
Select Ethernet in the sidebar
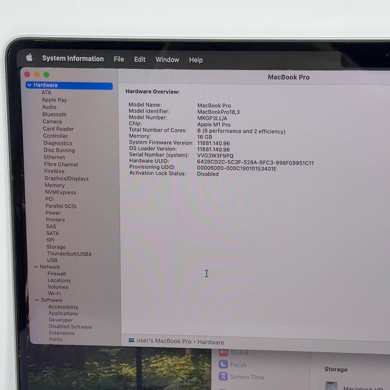[55, 157]
